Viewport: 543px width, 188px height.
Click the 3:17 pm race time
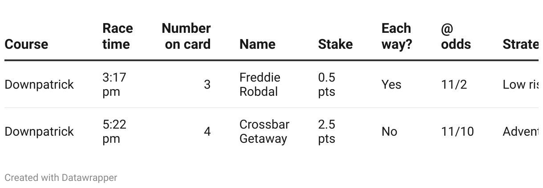pyautogui.click(x=114, y=85)
